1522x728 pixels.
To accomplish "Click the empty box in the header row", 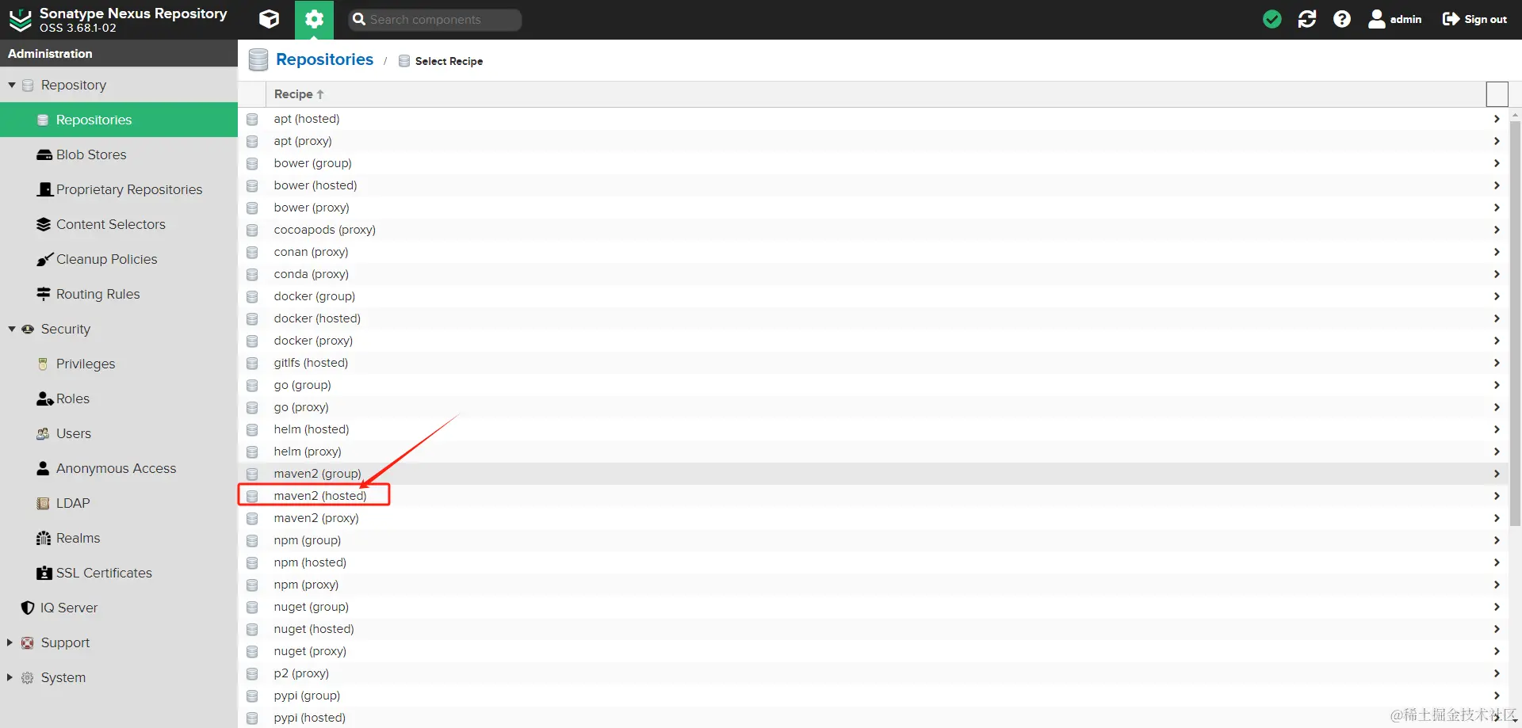I will pyautogui.click(x=1497, y=94).
